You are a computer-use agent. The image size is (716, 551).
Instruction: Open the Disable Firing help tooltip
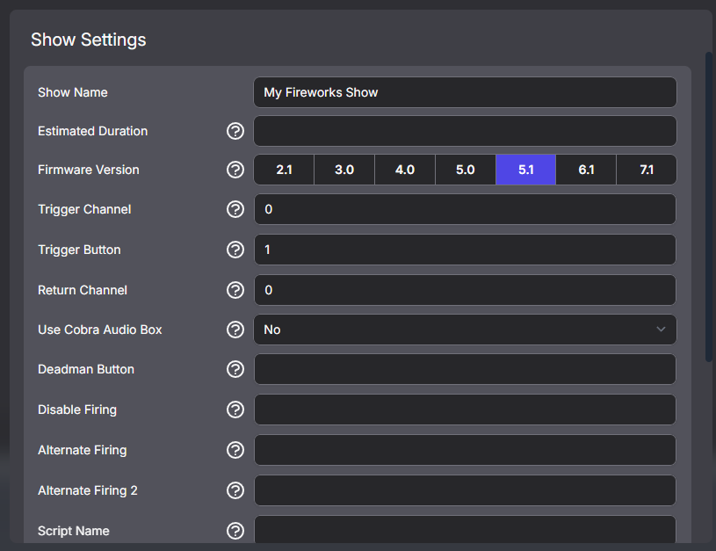235,410
